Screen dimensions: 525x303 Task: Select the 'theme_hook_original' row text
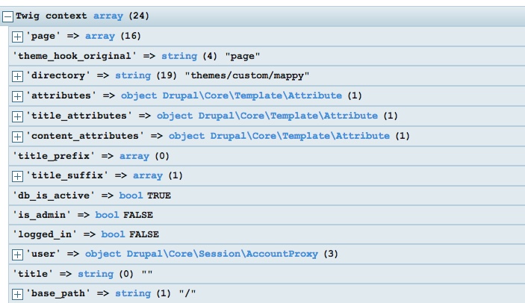136,56
